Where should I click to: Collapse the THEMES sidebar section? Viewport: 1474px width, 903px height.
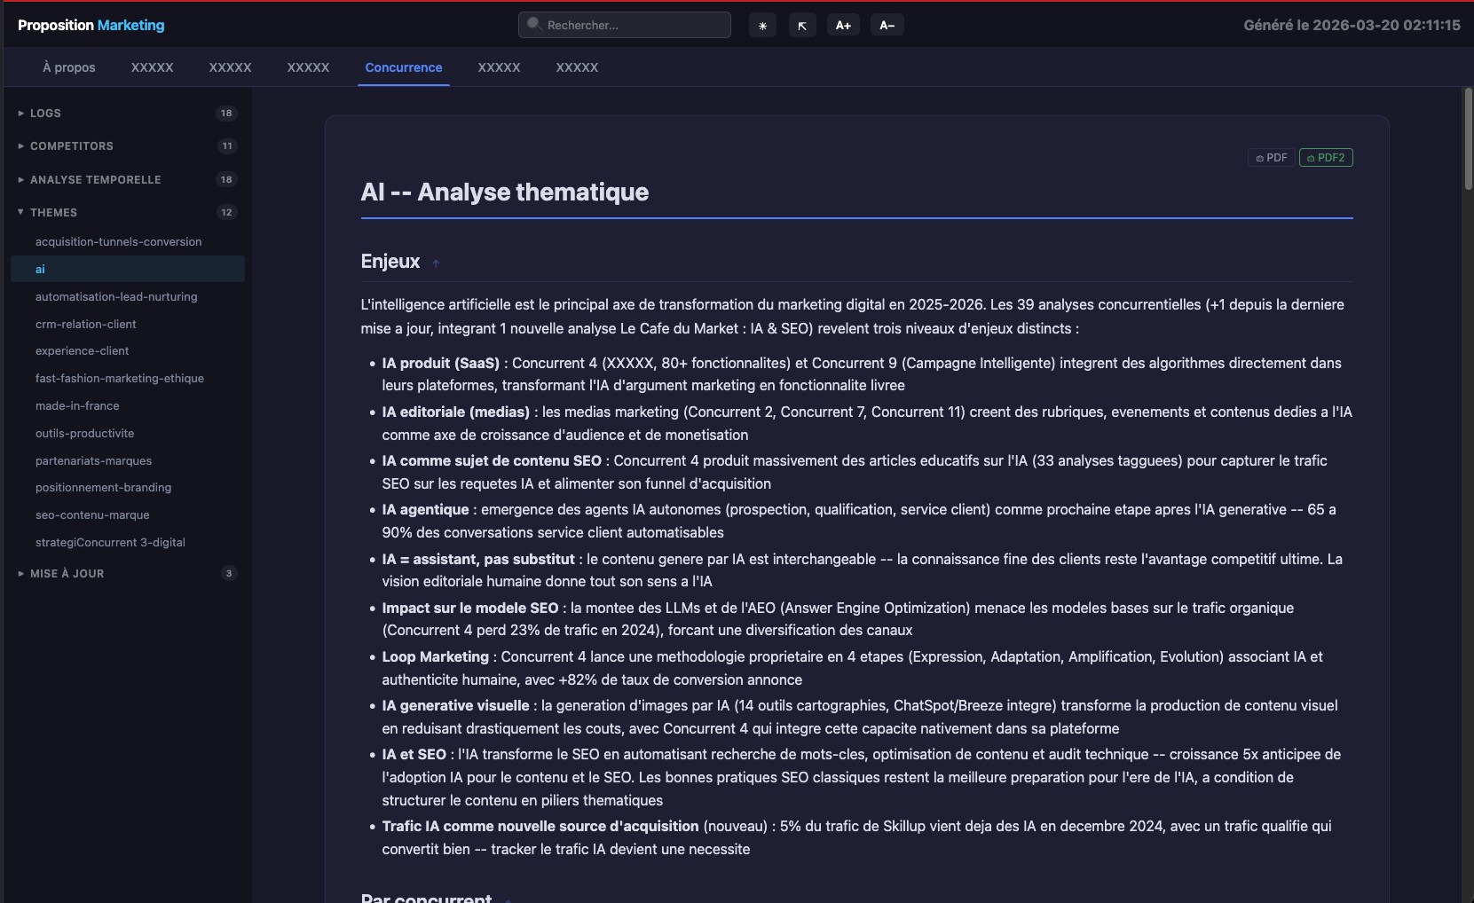(53, 213)
